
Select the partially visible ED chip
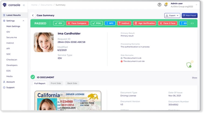coord(183,23)
